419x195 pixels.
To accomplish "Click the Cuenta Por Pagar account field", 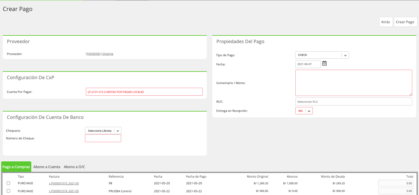I will click(144, 92).
